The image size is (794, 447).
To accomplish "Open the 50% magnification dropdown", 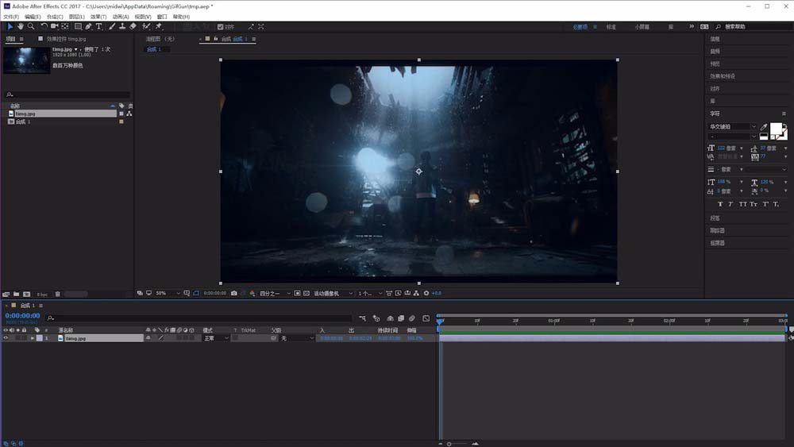I will coord(167,293).
